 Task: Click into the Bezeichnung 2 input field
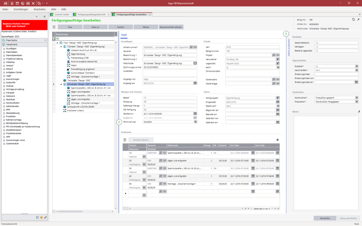[170, 59]
